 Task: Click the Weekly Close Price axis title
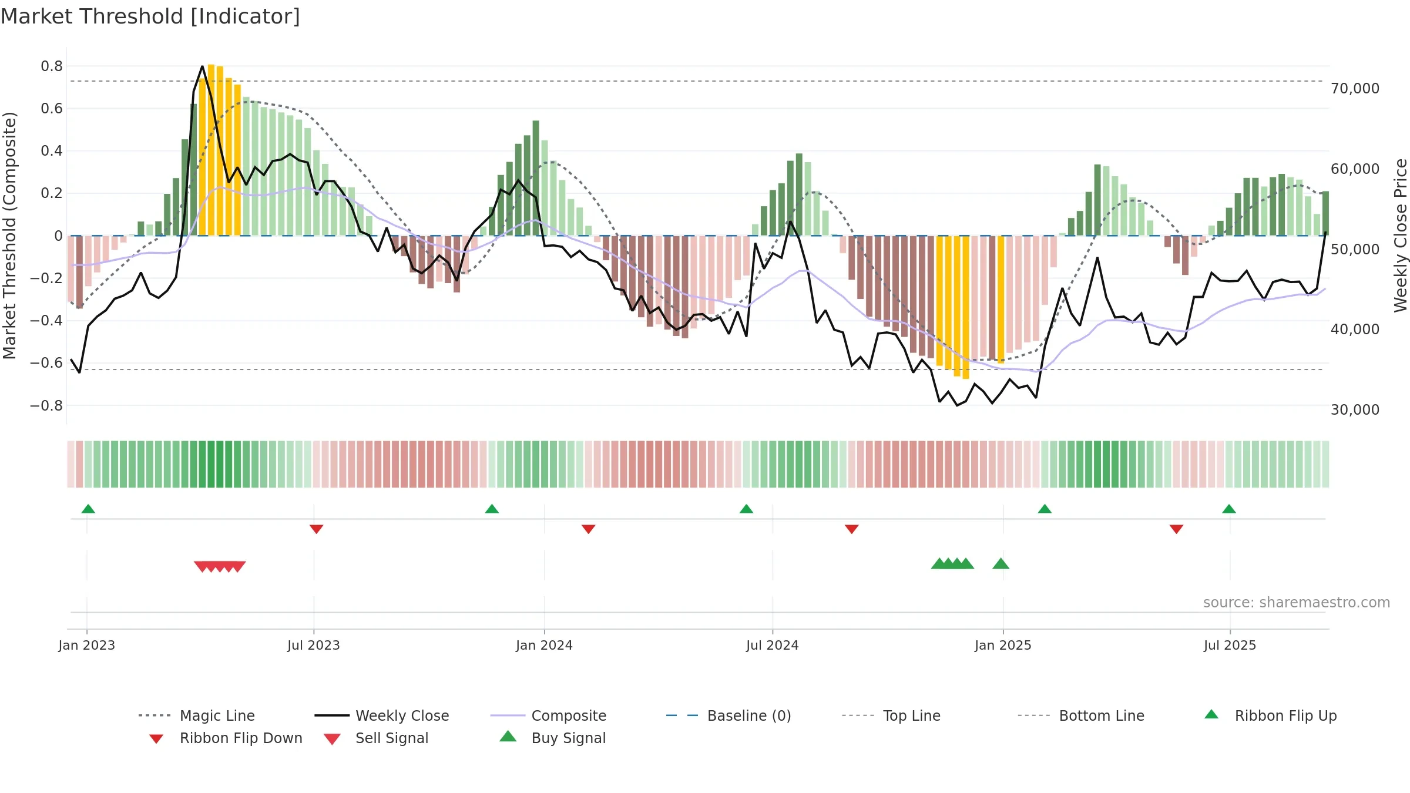[x=1401, y=236]
